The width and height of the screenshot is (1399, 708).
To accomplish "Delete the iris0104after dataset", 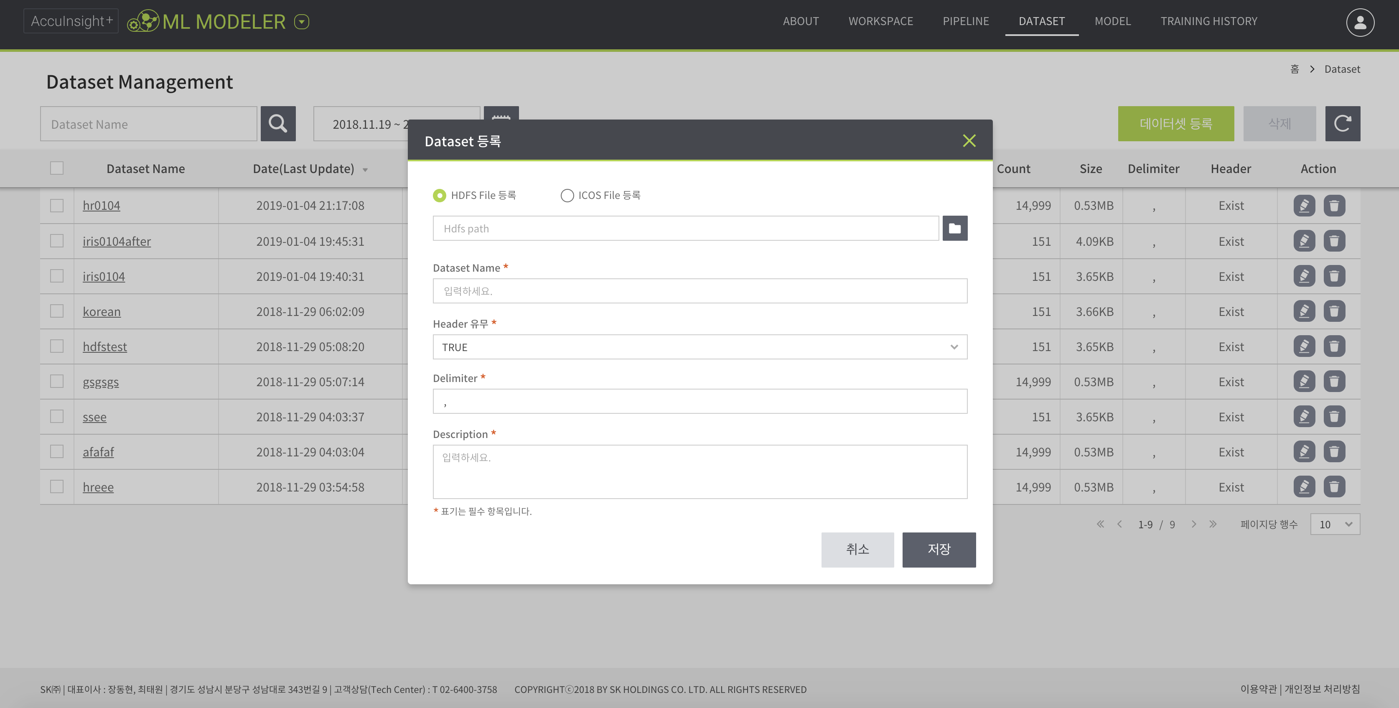I will tap(1334, 241).
